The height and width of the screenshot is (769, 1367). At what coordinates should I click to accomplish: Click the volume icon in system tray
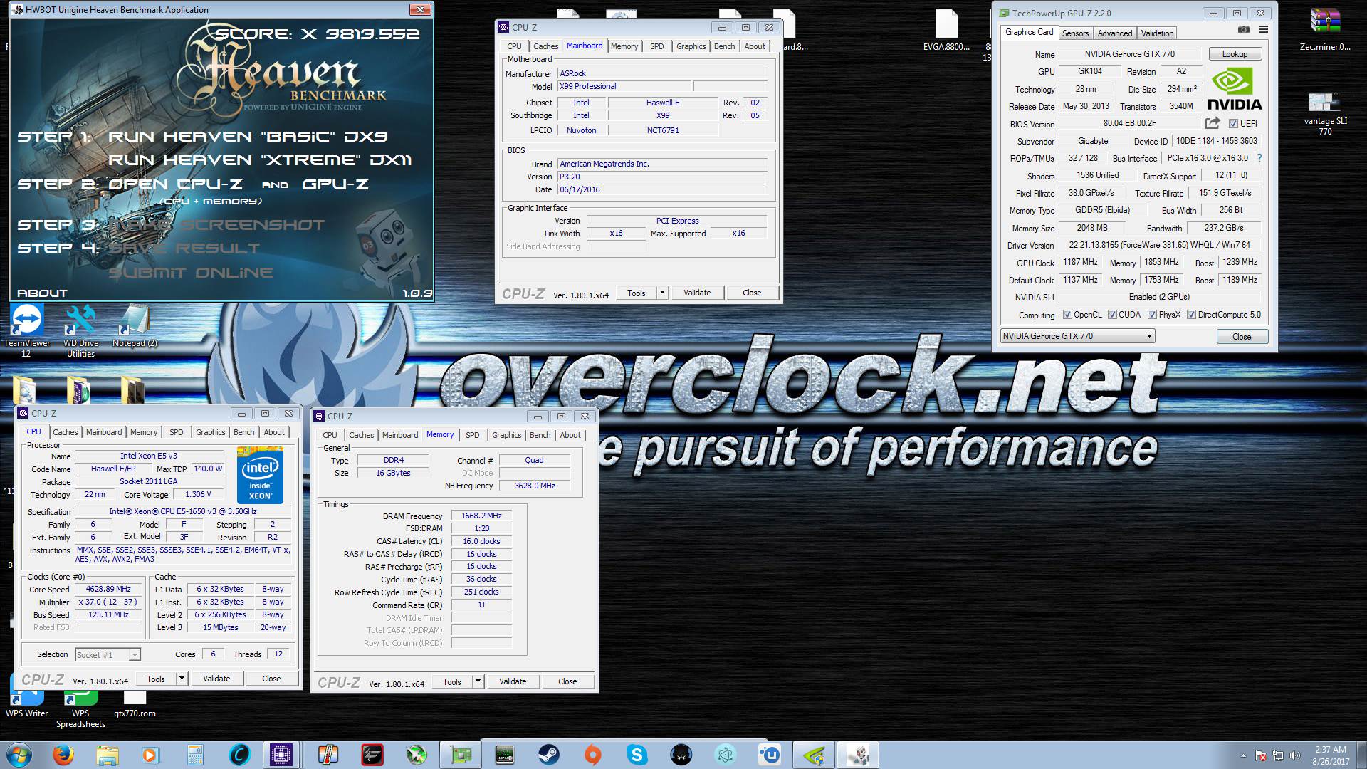click(x=1295, y=755)
